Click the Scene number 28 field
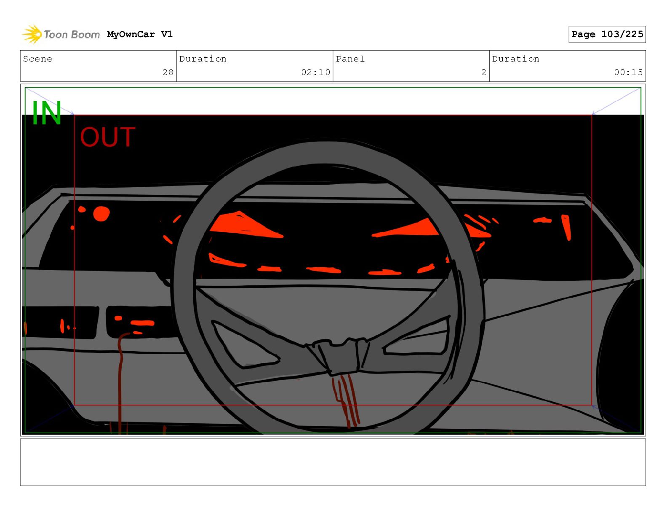 tap(99, 66)
